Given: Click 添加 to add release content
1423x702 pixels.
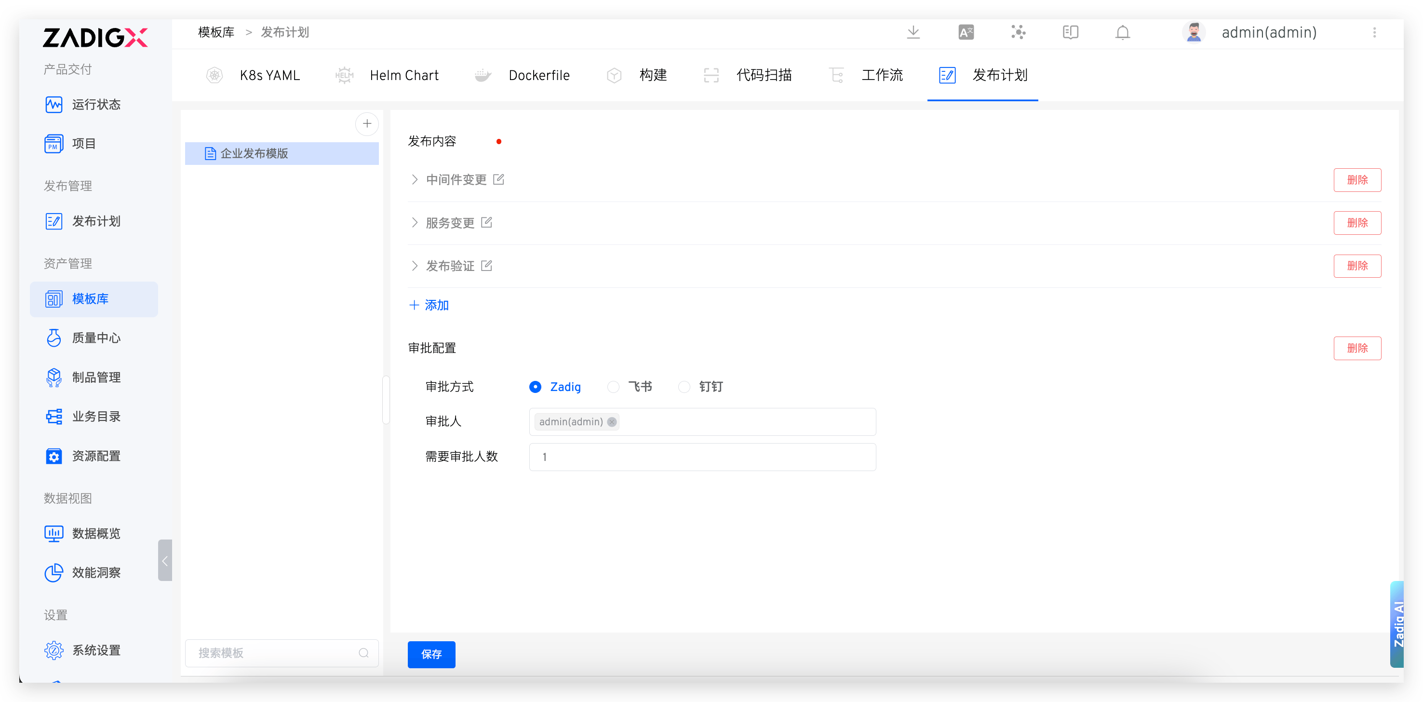Looking at the screenshot, I should (x=429, y=304).
